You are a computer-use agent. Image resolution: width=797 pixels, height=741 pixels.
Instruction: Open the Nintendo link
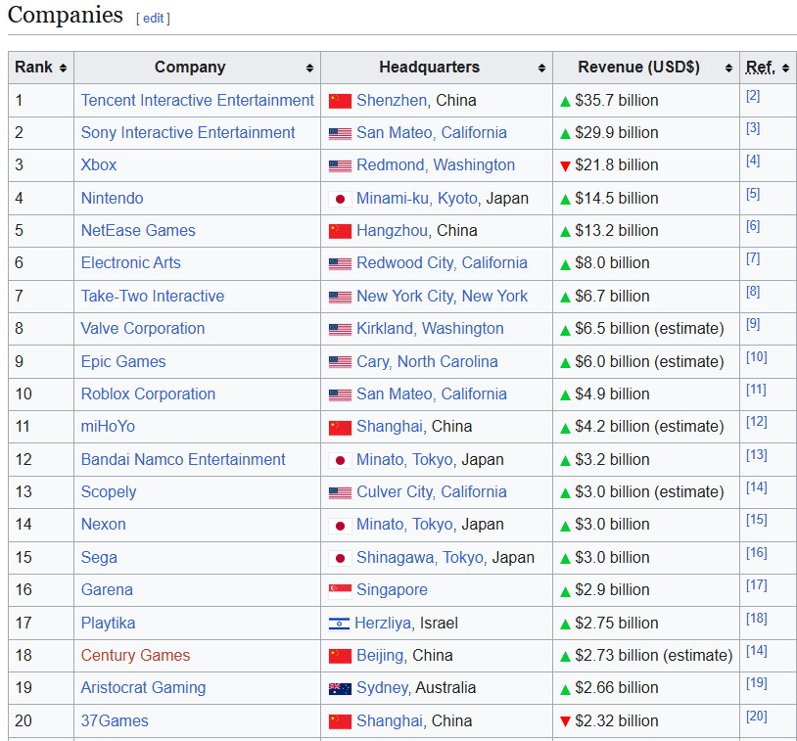pyautogui.click(x=113, y=198)
